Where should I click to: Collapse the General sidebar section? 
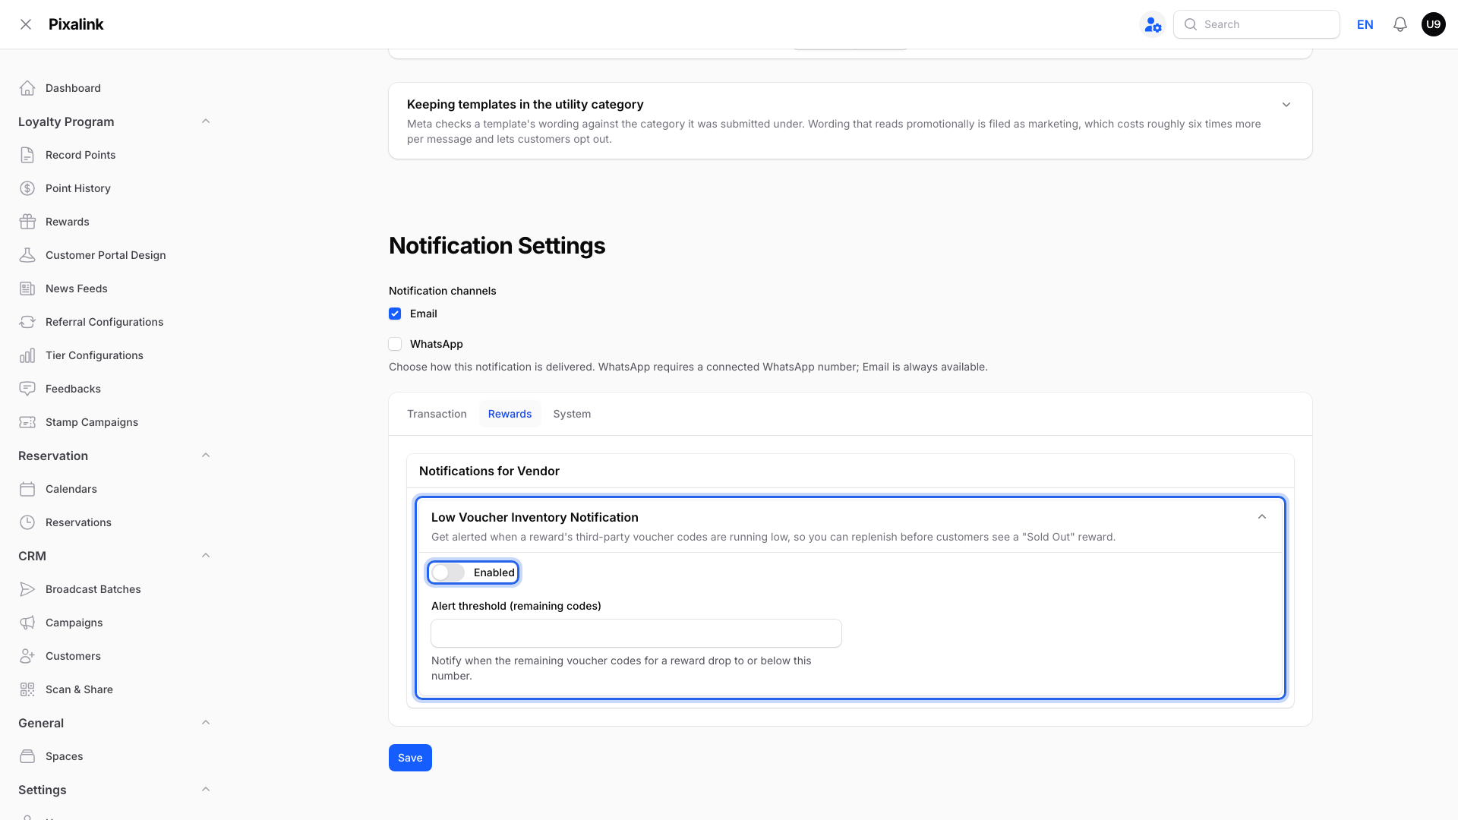point(206,723)
